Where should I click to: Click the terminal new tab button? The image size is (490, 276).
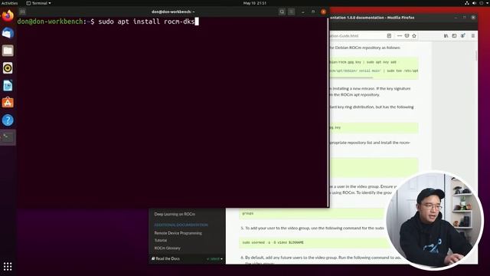22,12
